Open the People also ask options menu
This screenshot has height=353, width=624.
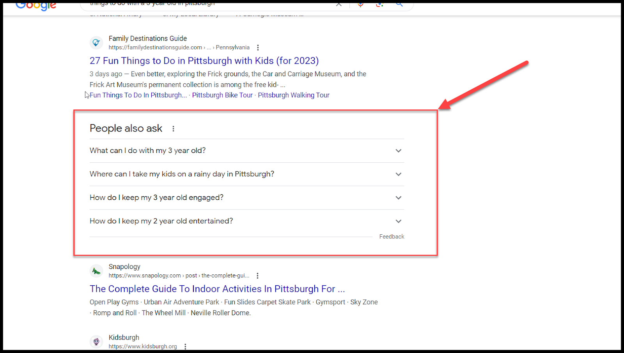(x=173, y=128)
